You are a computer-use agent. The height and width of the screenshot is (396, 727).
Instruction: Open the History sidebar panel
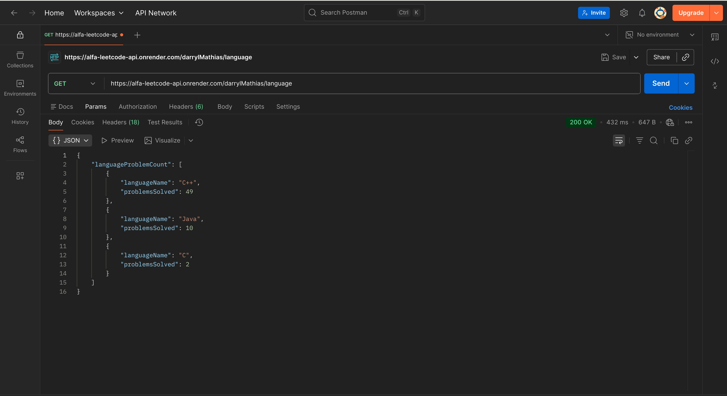coord(20,116)
